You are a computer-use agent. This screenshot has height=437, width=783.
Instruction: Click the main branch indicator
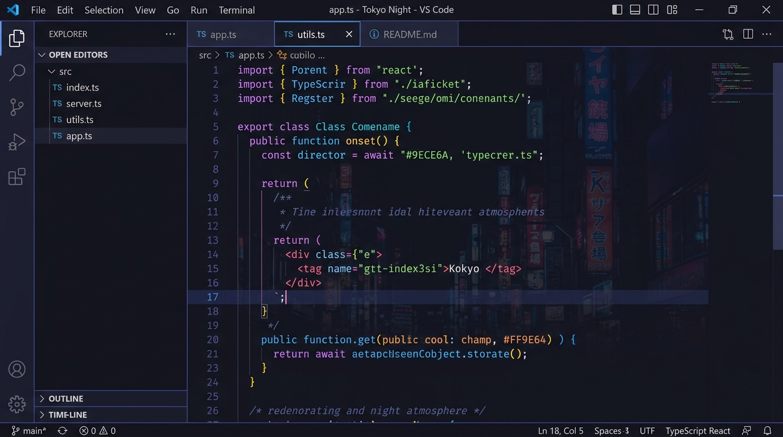coord(29,431)
